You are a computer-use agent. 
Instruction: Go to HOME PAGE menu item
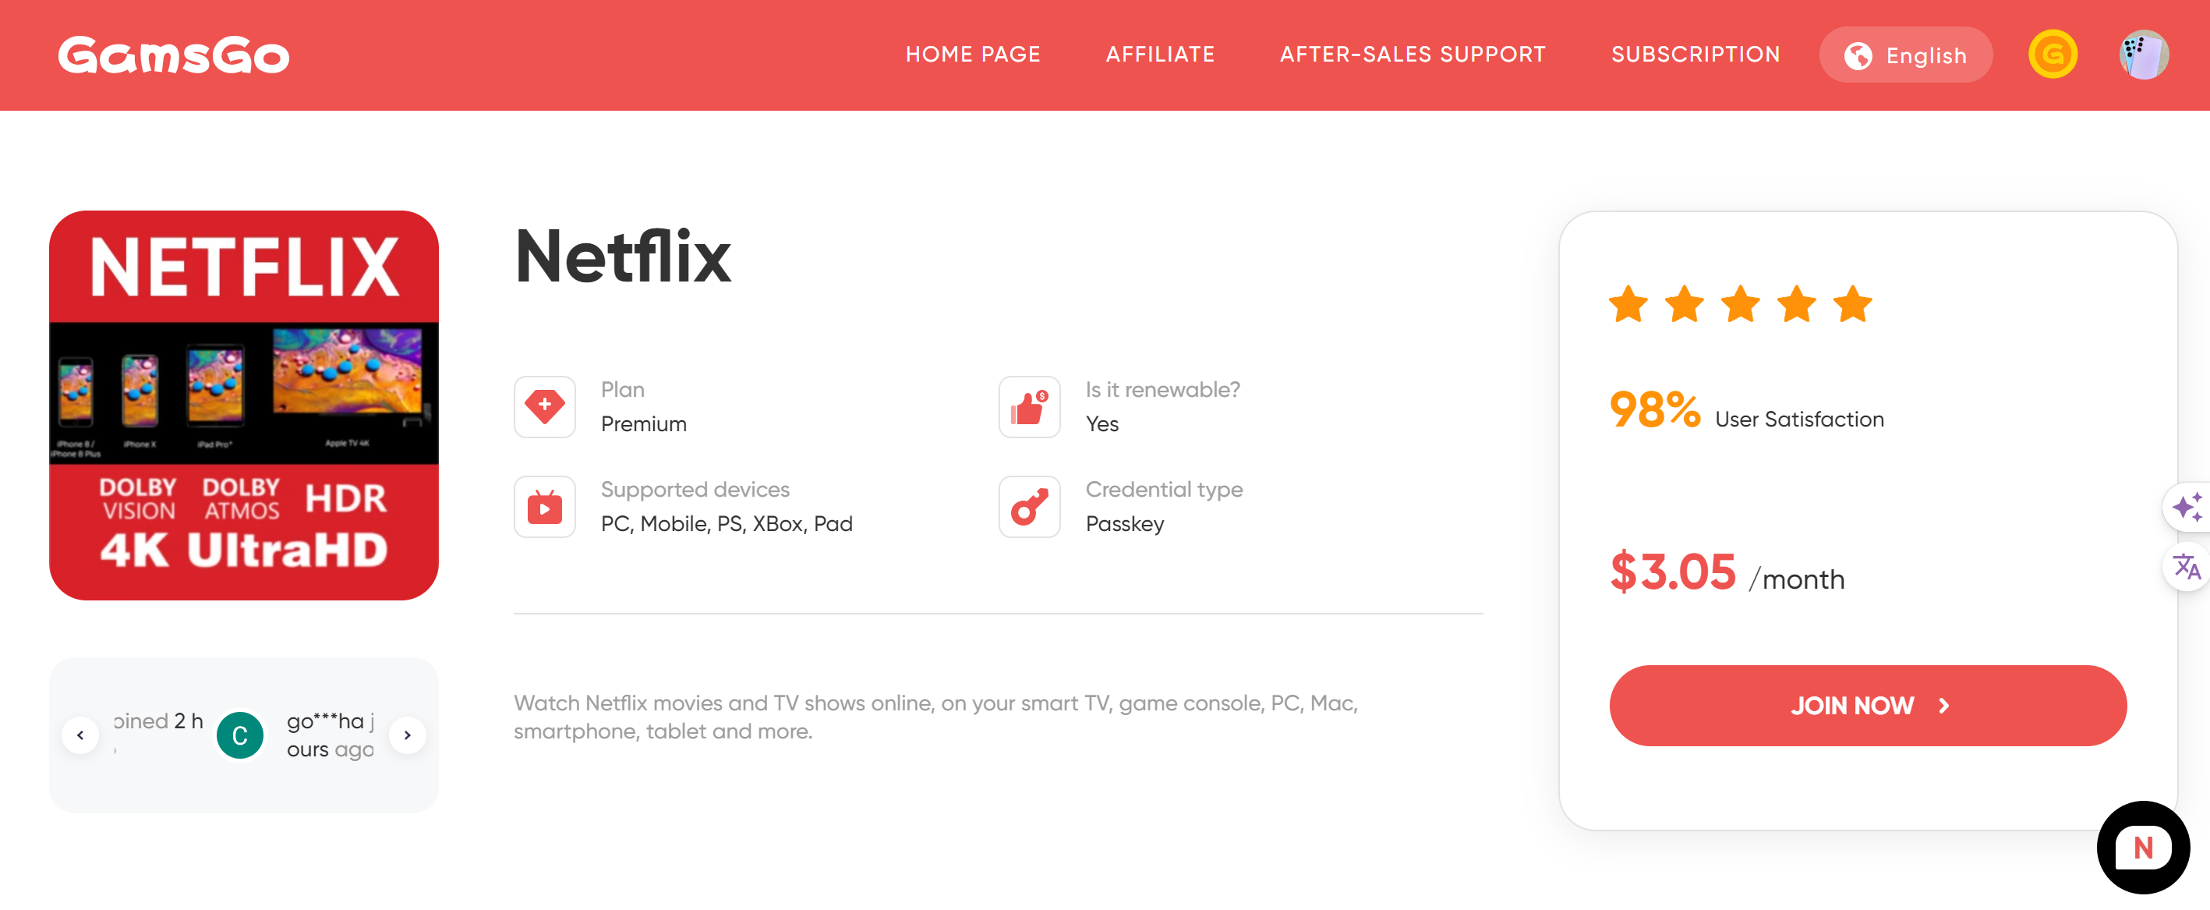tap(972, 55)
